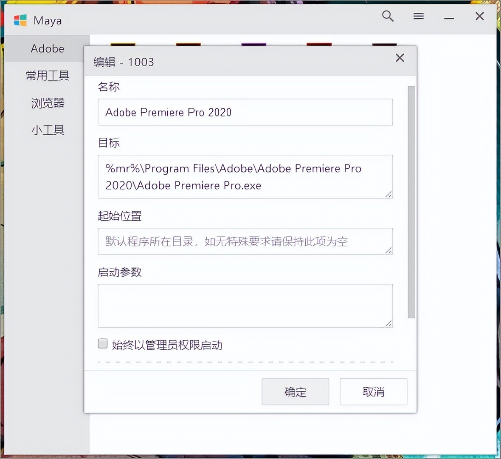
Task: Switch to the 常用工具 category
Action: click(x=47, y=76)
